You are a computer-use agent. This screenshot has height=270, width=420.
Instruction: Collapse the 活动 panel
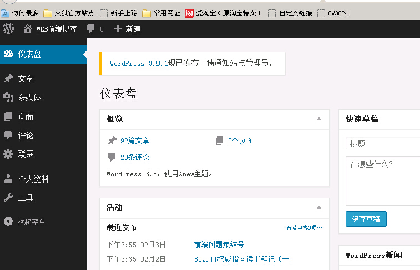(319, 207)
